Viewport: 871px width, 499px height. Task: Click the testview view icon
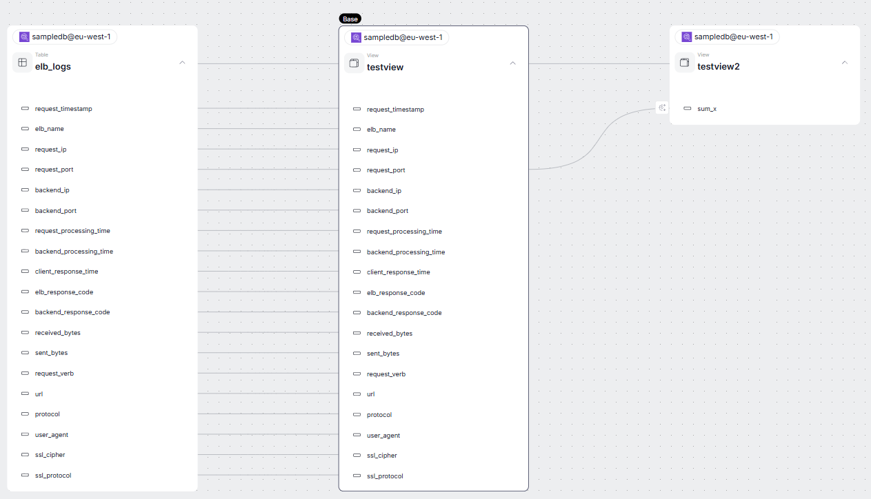354,63
